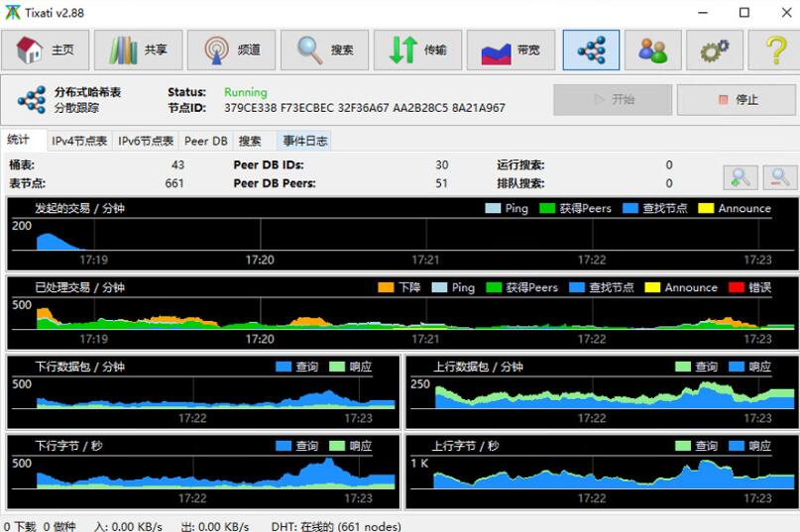This screenshot has height=532, width=800.
Task: Switch to the 事件日志 event log tab
Action: click(305, 142)
